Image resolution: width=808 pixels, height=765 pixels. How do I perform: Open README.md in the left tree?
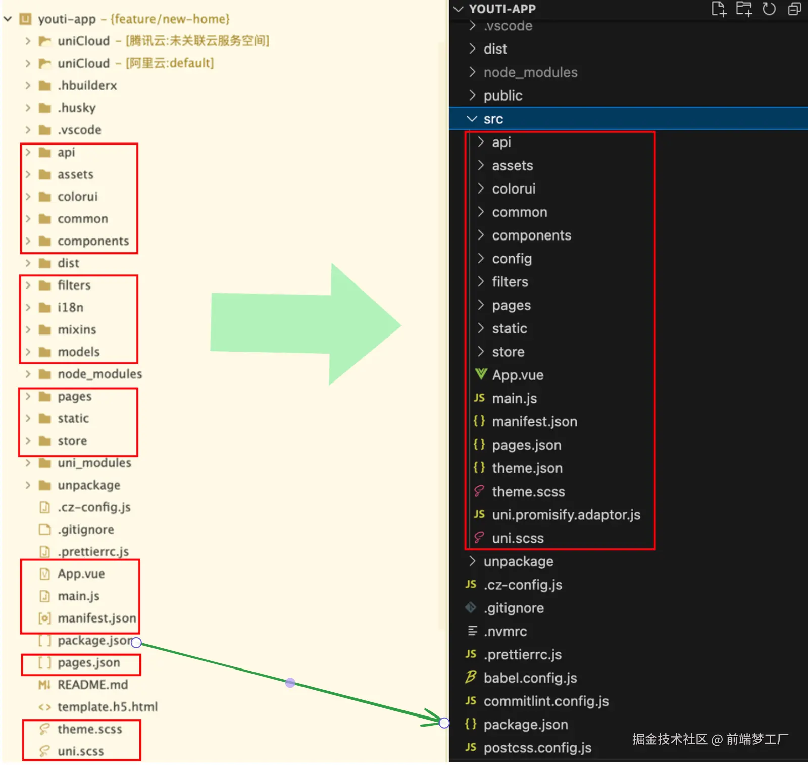(92, 685)
